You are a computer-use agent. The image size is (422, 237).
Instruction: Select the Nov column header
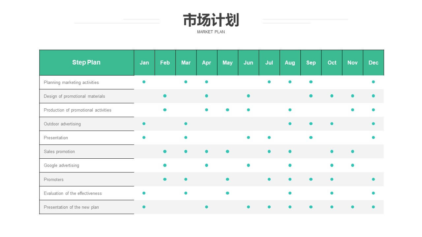point(352,63)
